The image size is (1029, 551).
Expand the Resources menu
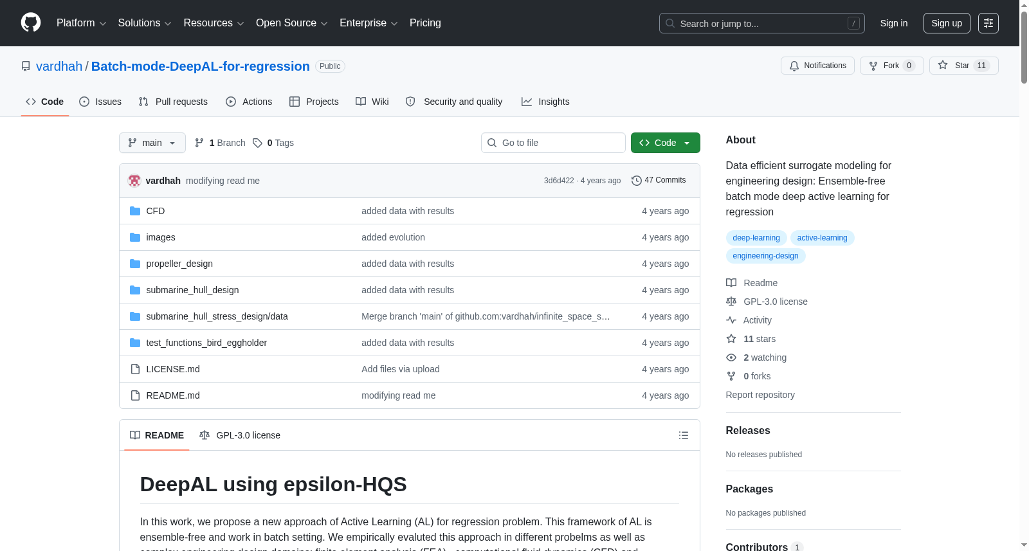pyautogui.click(x=214, y=23)
